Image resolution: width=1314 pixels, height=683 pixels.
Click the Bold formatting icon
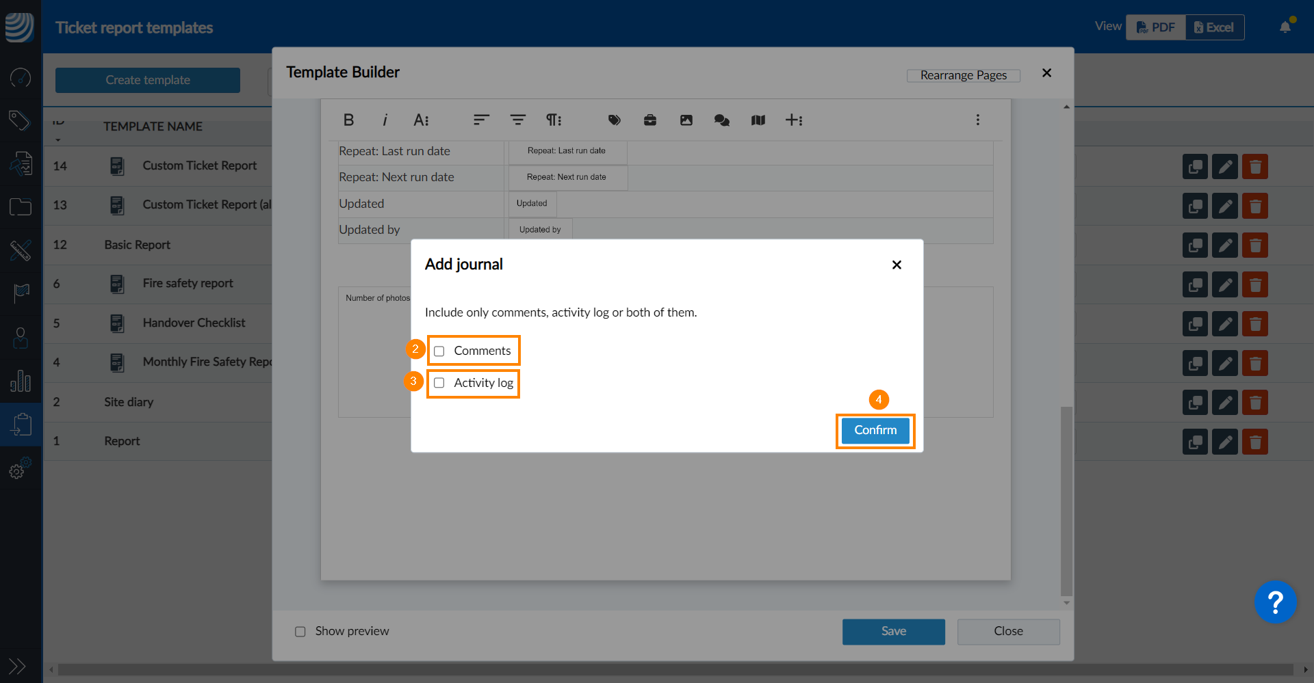click(348, 120)
